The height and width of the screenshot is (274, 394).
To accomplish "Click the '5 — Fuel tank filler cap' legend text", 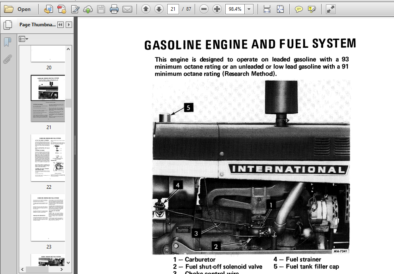I will tap(306, 266).
